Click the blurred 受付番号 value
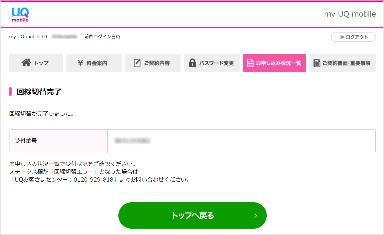The height and width of the screenshot is (235, 384). (x=133, y=141)
